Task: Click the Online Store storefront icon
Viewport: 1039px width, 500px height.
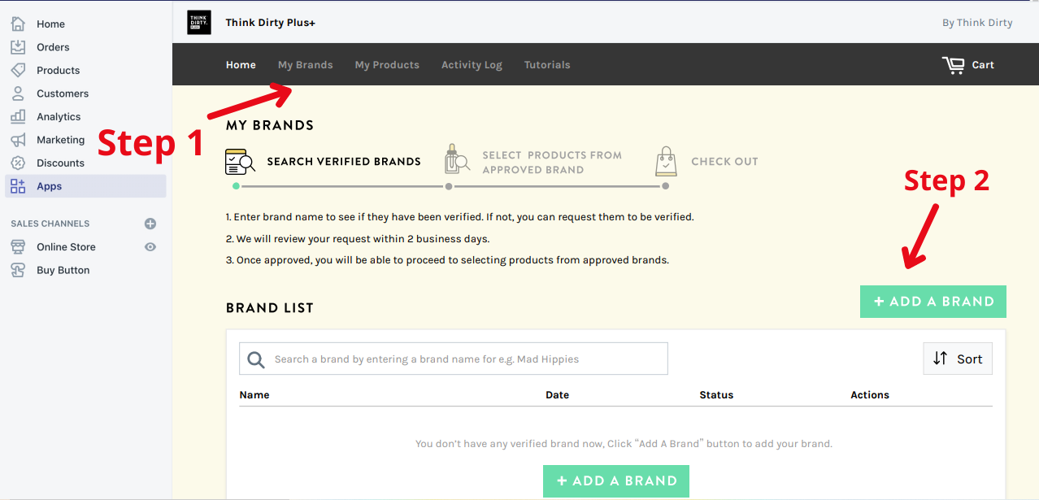Action: pyautogui.click(x=18, y=247)
